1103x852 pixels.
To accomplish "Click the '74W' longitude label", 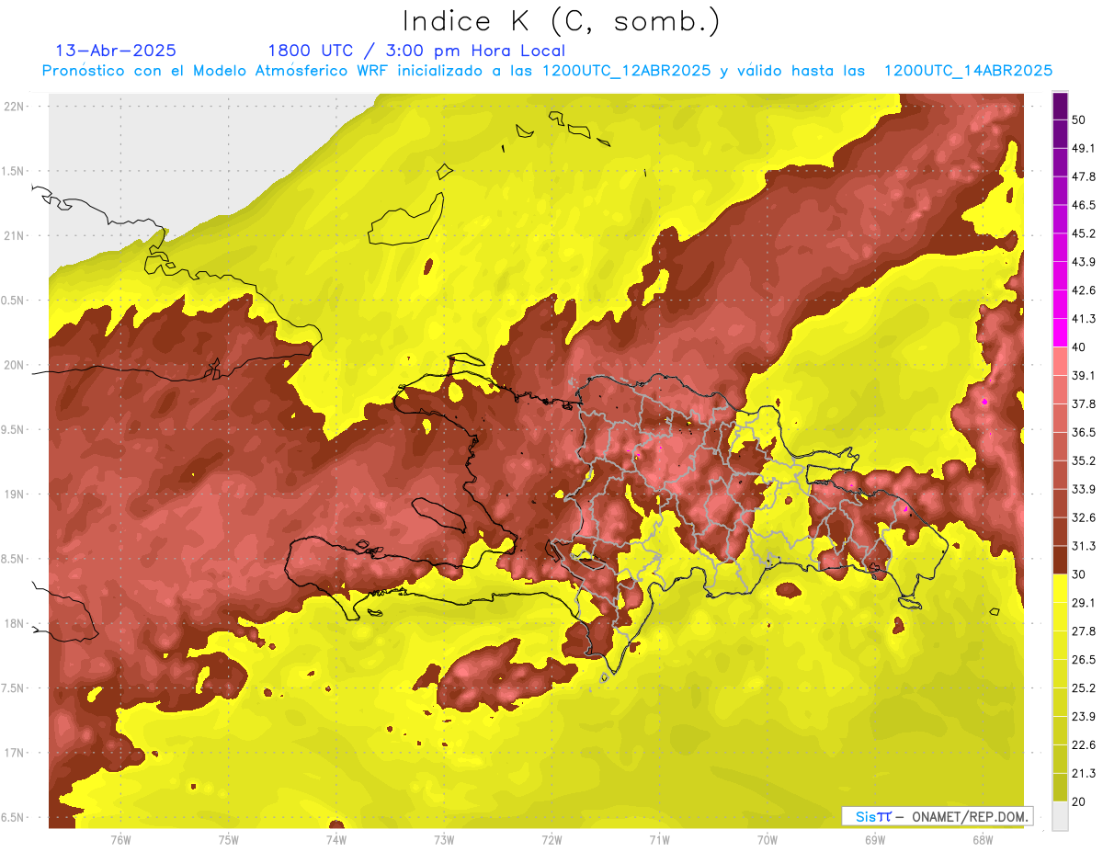I will pos(335,839).
